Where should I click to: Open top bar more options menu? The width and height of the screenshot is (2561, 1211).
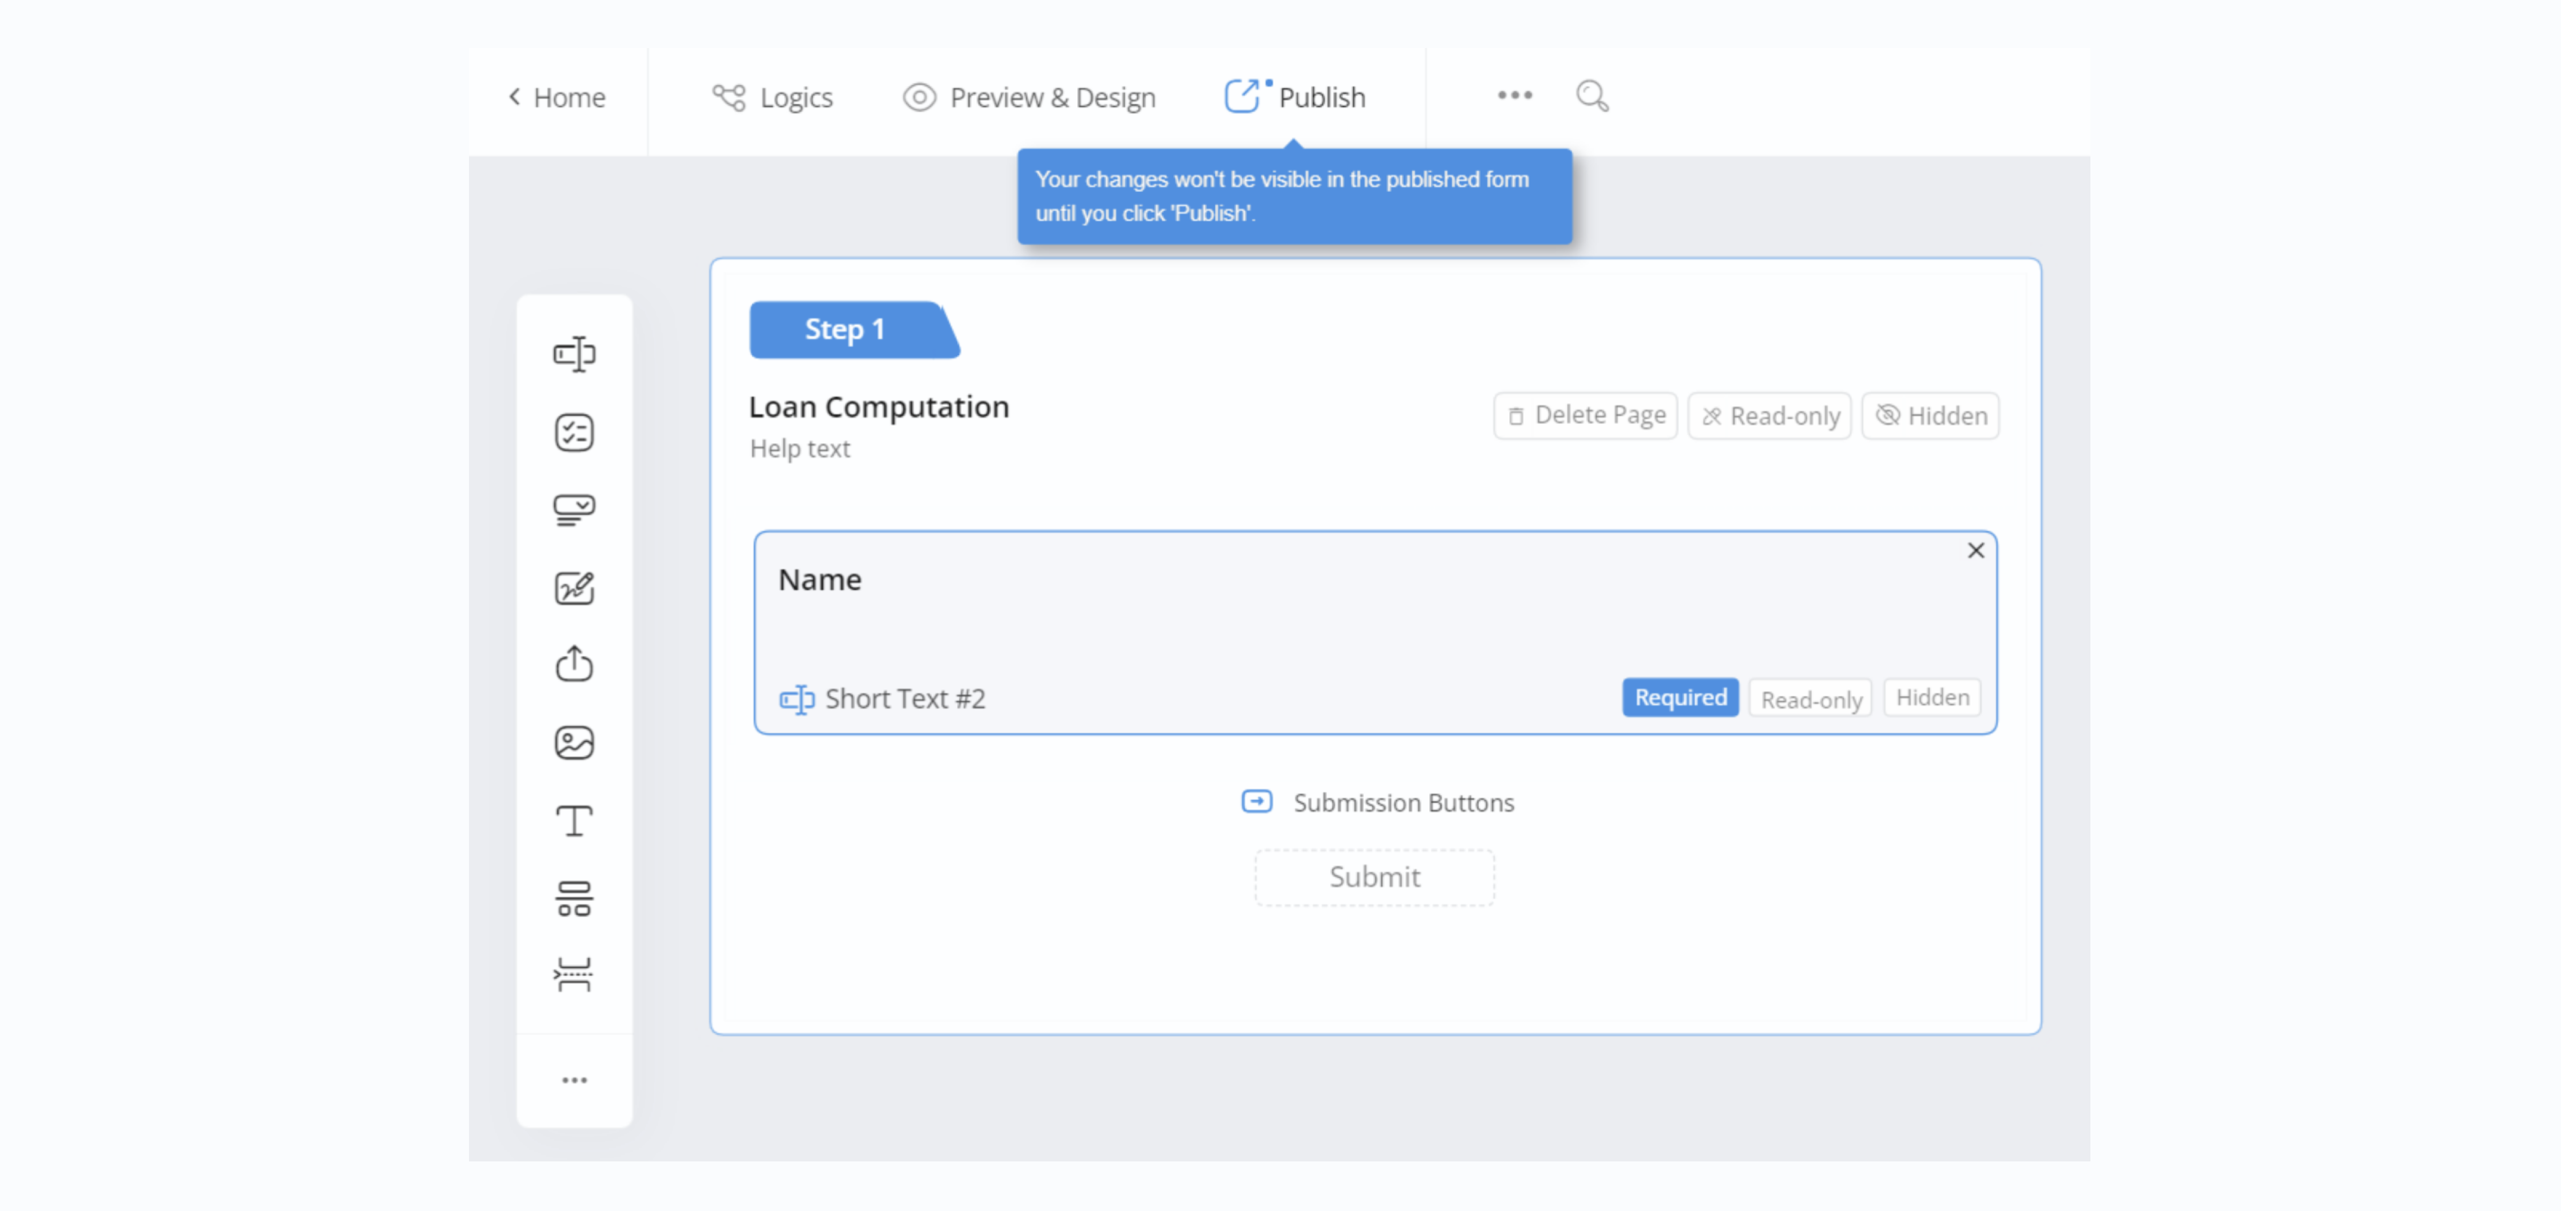(1514, 95)
